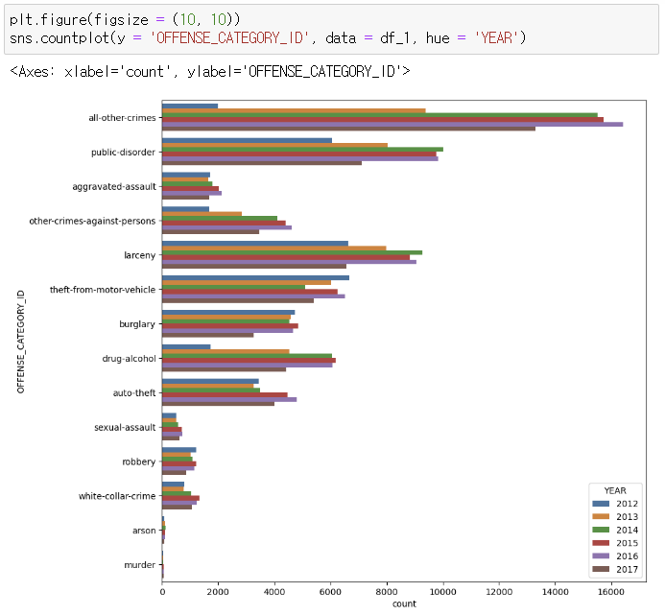665x615 pixels.
Task: Click the '6000' x-axis tick label
Action: click(x=330, y=592)
